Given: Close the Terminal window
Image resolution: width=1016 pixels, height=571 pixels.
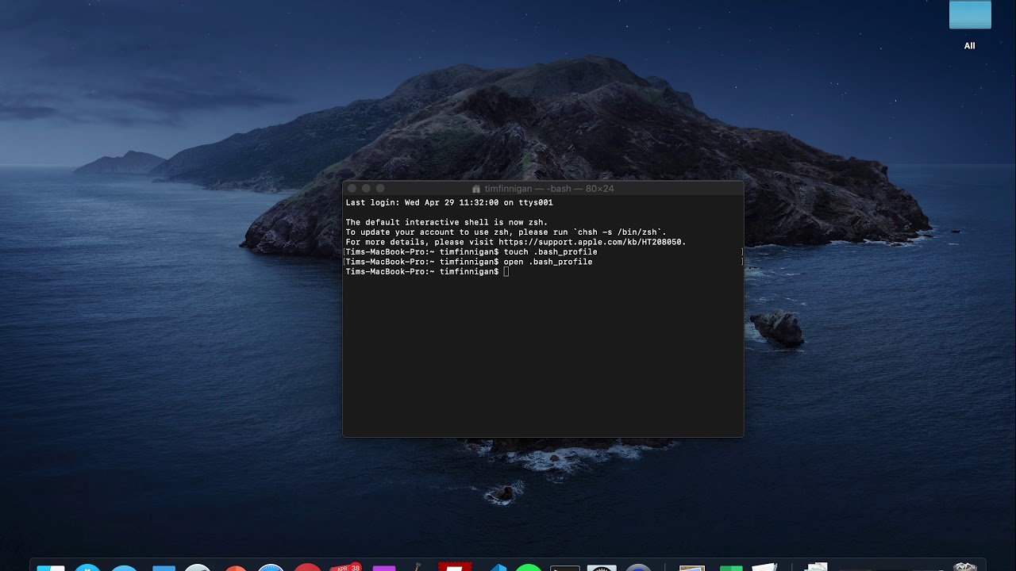Looking at the screenshot, I should (352, 189).
